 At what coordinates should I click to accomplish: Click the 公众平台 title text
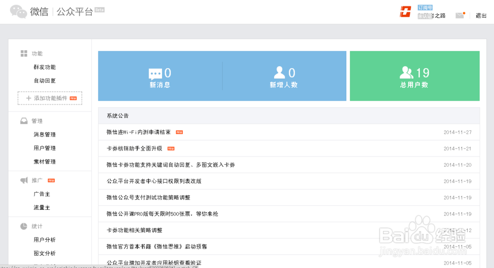click(75, 12)
